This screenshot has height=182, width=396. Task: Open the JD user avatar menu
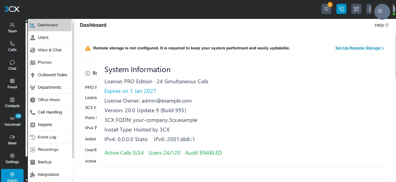pos(382,11)
